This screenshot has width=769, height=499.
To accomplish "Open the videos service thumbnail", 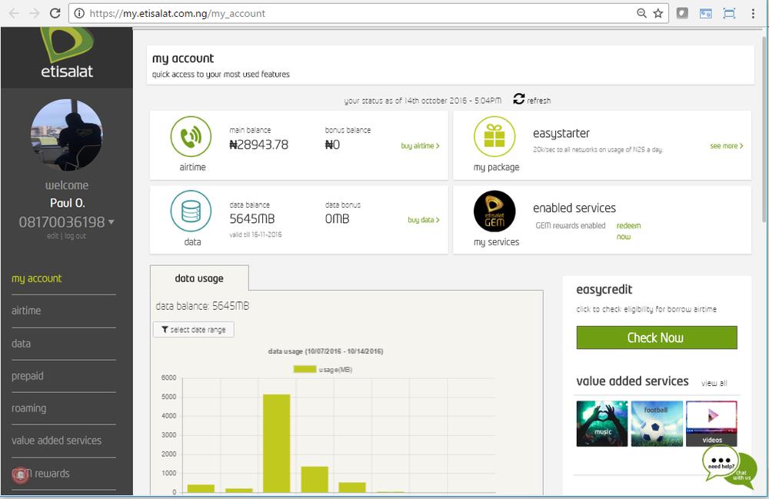I will point(711,424).
